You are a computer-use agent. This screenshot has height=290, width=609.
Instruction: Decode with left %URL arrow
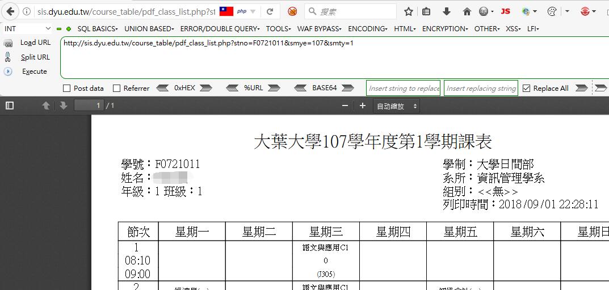[x=232, y=88]
